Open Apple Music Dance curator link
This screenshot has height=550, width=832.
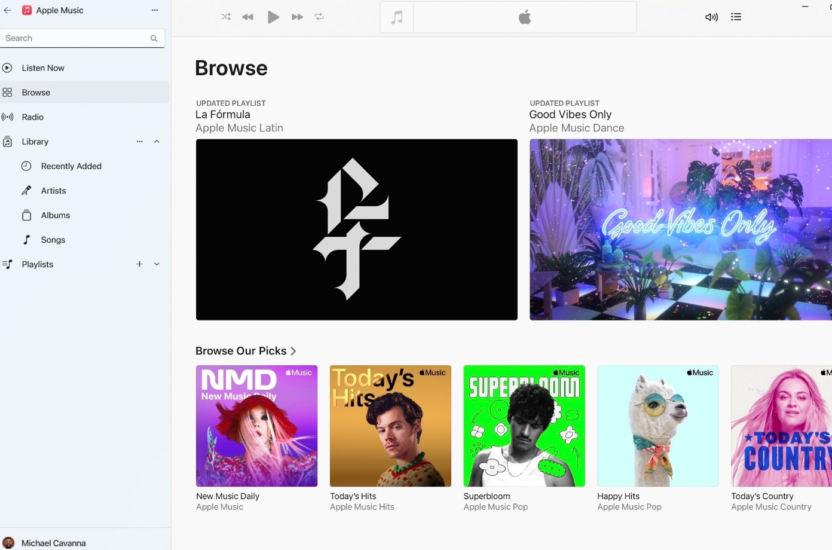576,128
